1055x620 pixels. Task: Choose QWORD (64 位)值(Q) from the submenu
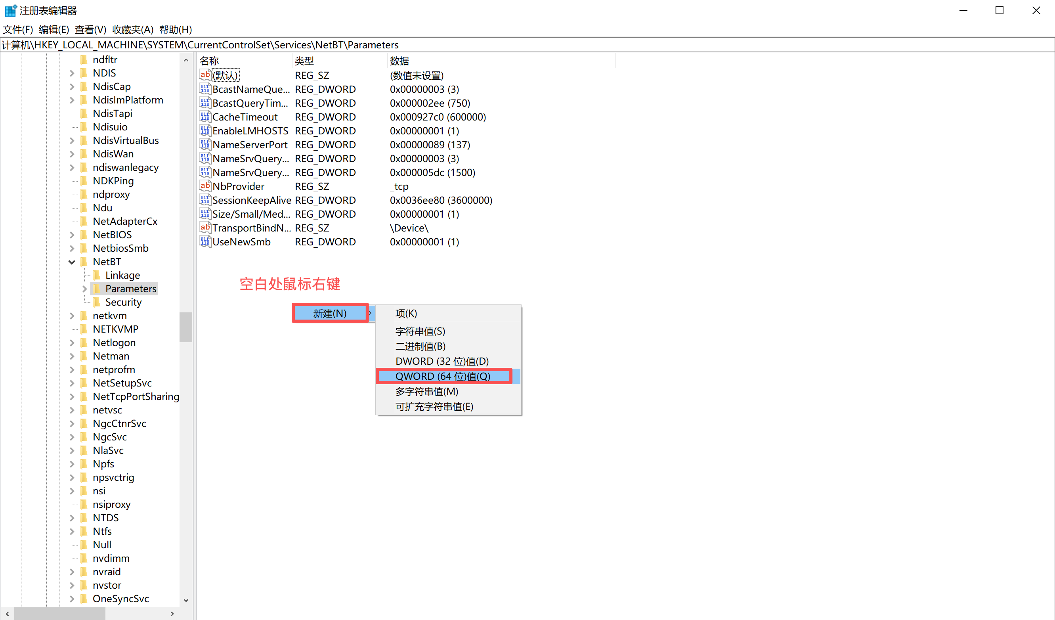[x=443, y=376]
